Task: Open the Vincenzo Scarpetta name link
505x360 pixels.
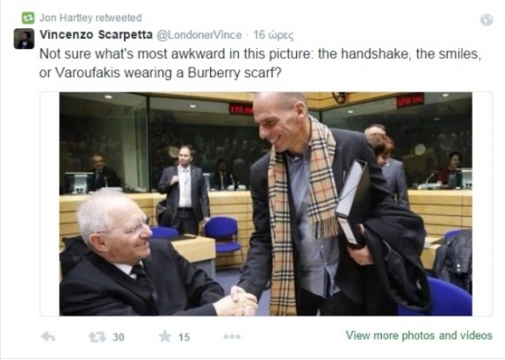Action: click(x=96, y=35)
